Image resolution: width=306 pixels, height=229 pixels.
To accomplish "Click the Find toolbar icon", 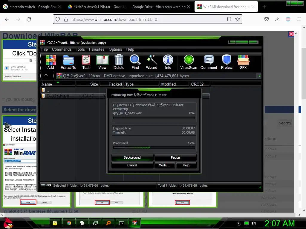I will coord(135,62).
